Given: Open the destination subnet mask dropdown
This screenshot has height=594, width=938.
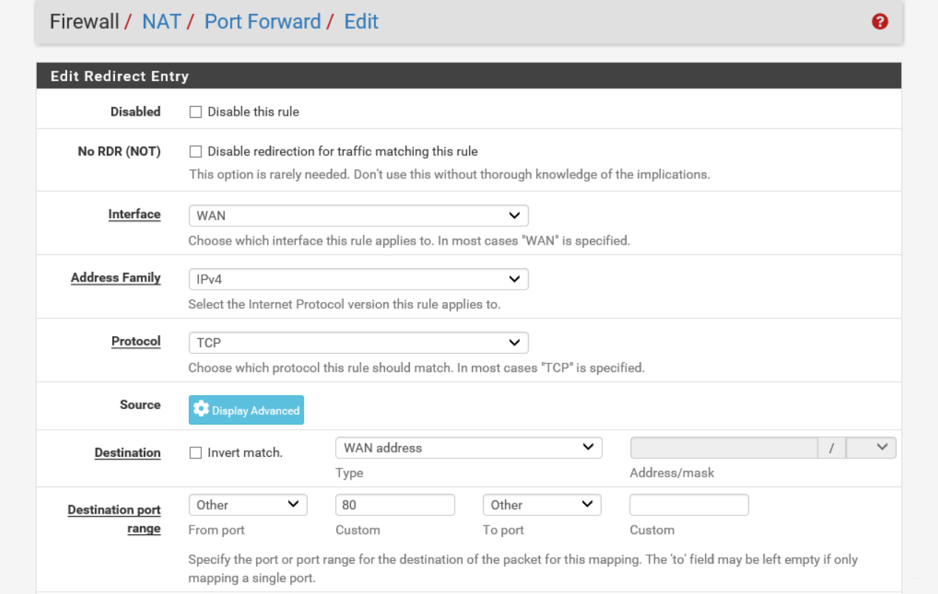Looking at the screenshot, I should coord(871,447).
